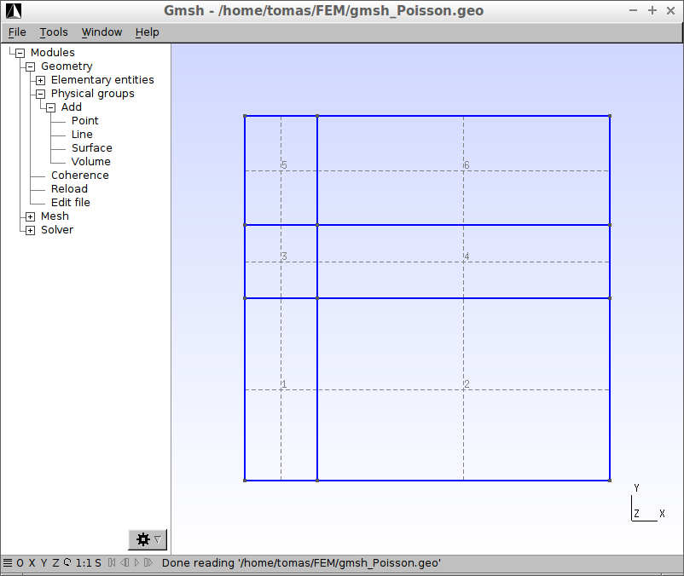684x576 pixels.
Task: Click the Add label in tree
Action: point(71,107)
